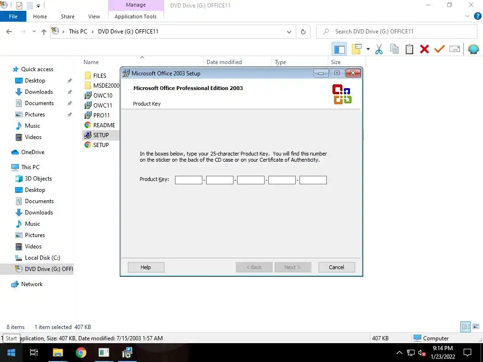Viewport: 483px width, 362px height.
Task: Sort by the Type column header
Action: tap(280, 62)
